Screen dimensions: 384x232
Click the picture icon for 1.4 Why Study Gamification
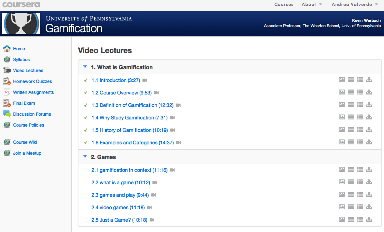click(x=342, y=117)
